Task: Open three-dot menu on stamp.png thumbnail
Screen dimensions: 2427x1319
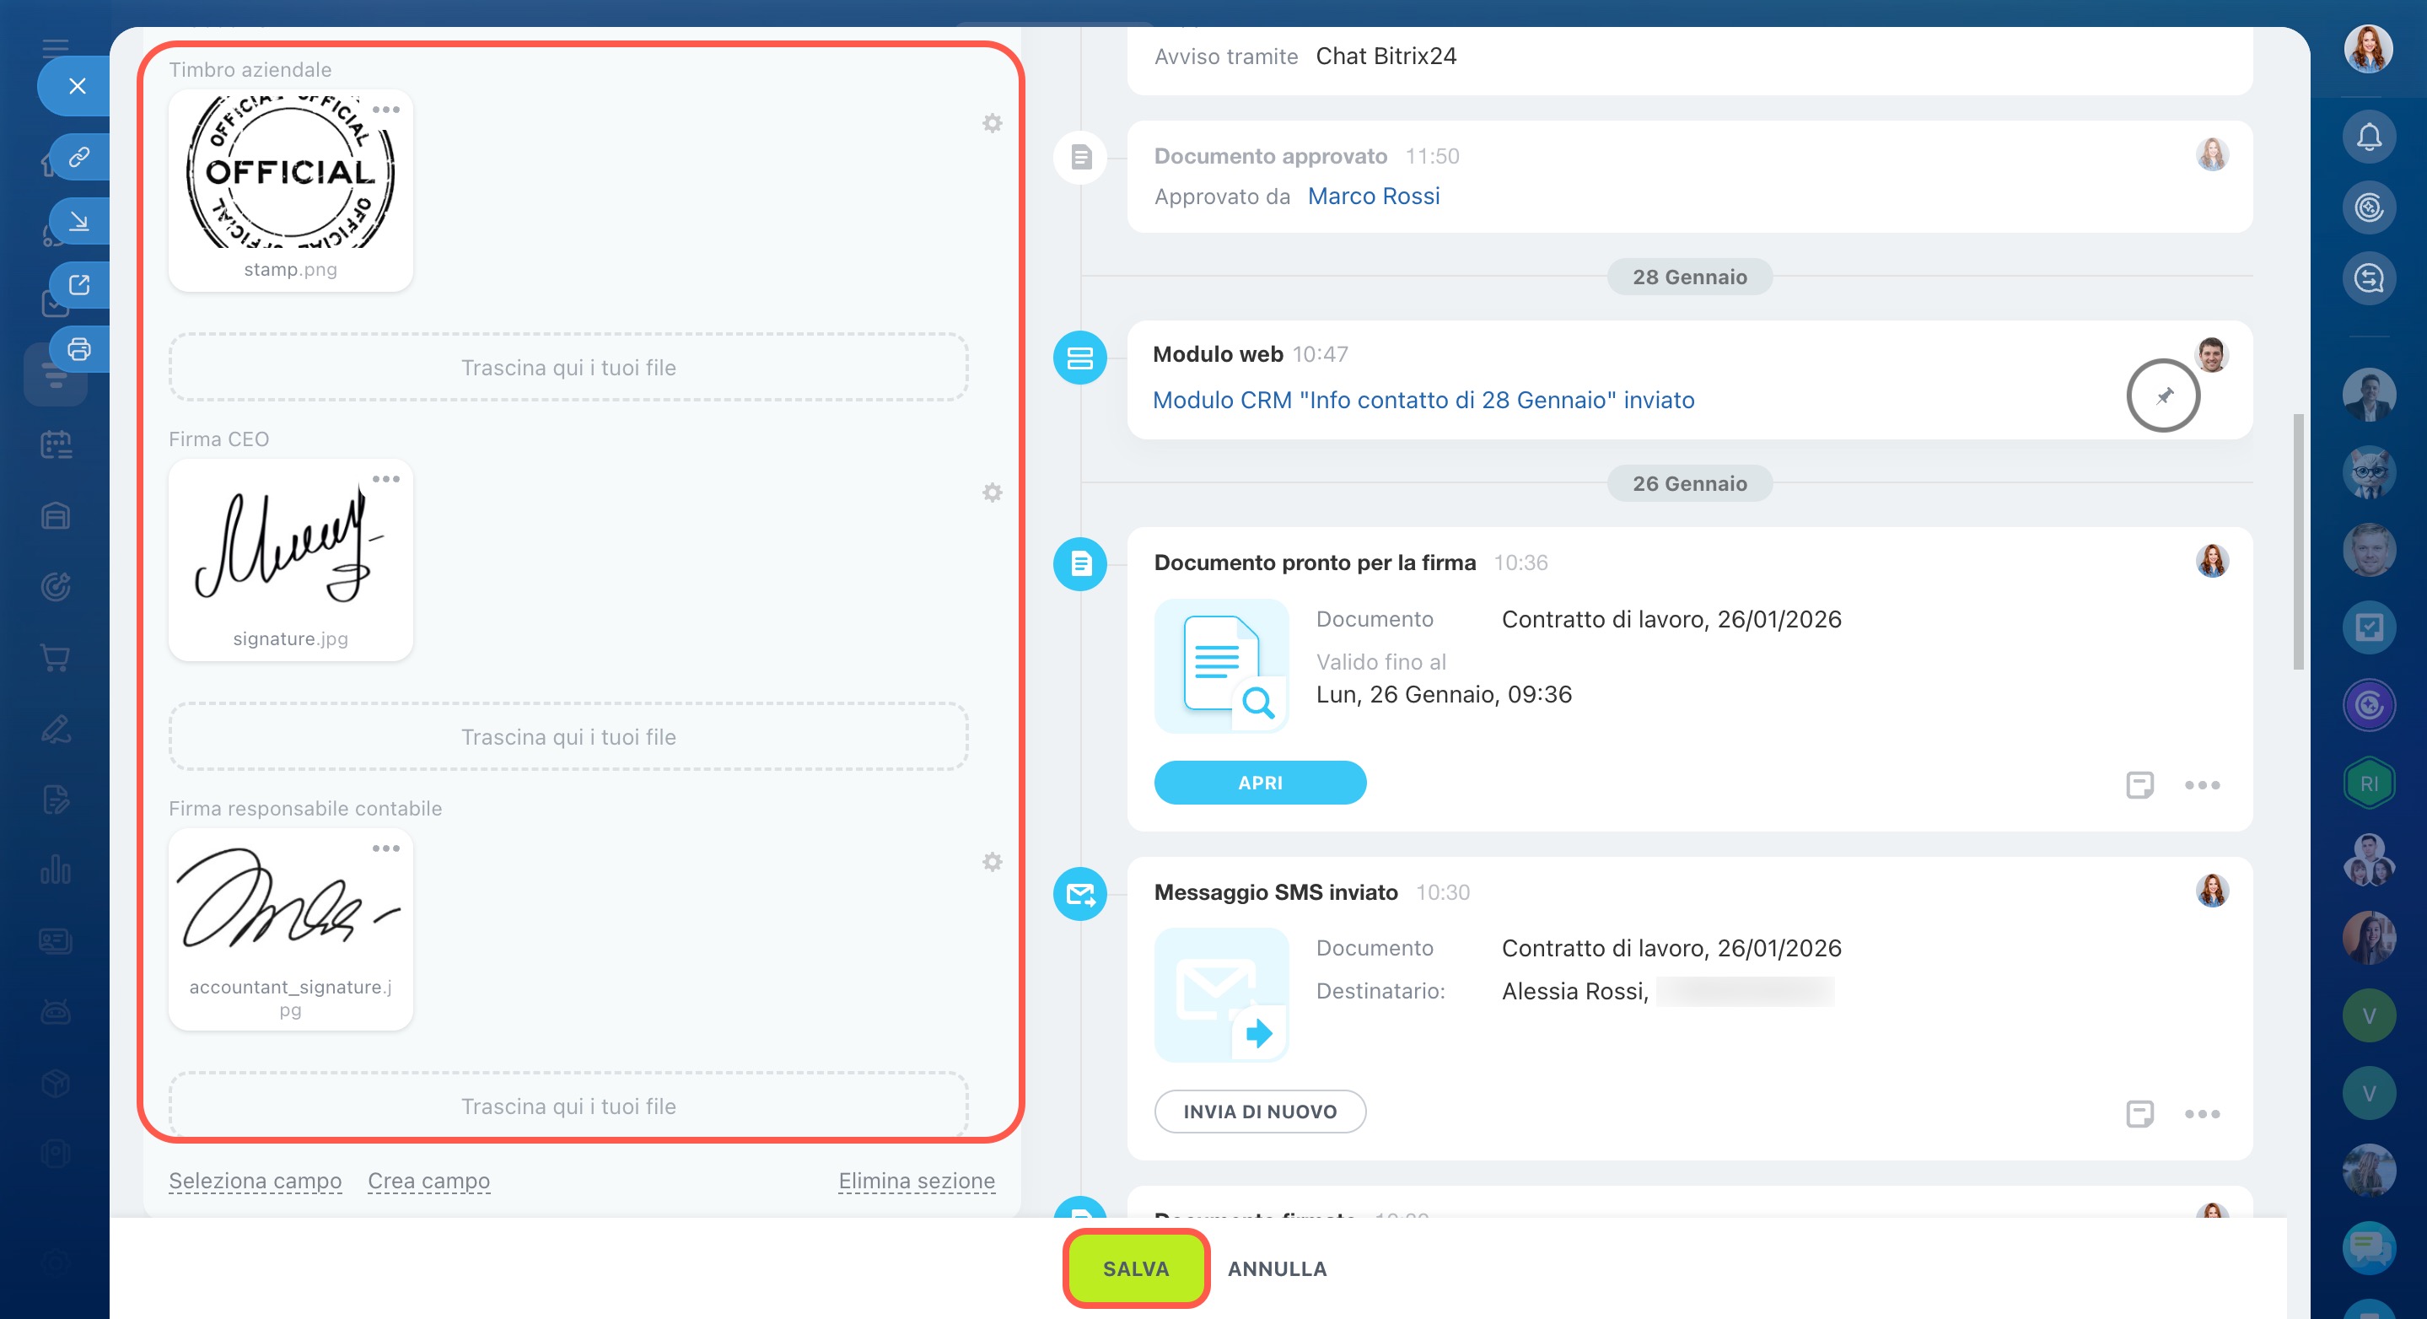Action: pos(386,110)
